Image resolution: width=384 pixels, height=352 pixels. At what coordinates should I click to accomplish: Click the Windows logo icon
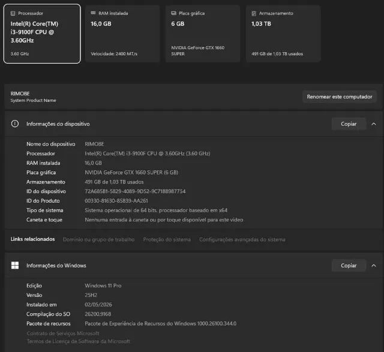pyautogui.click(x=15, y=265)
